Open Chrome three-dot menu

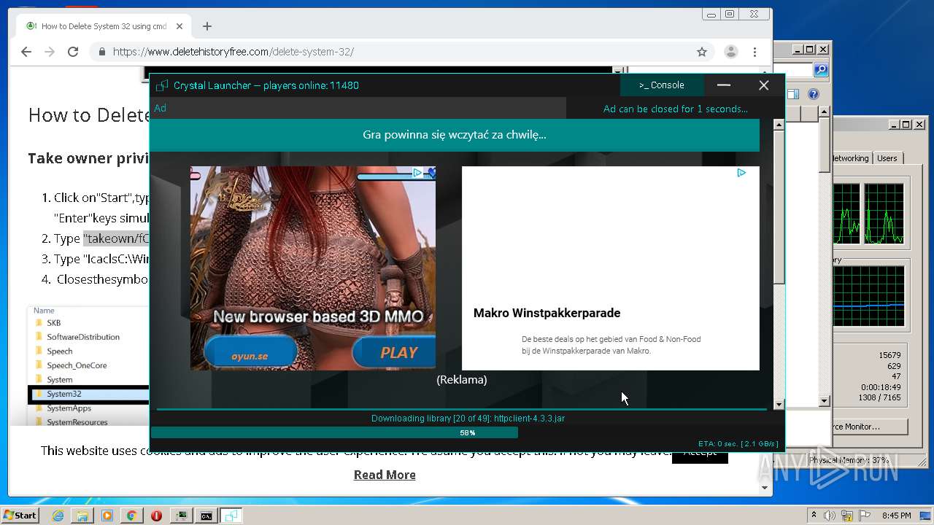pos(755,52)
